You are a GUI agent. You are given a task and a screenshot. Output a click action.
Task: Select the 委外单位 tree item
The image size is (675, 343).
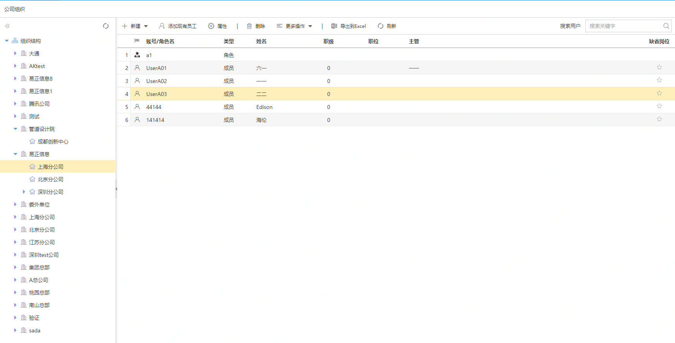39,205
